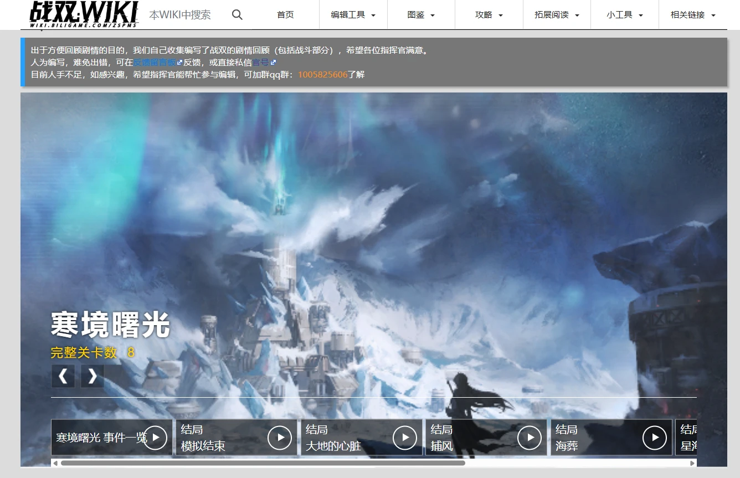This screenshot has height=478, width=740.
Task: Click the search magnifier icon
Action: tap(237, 15)
